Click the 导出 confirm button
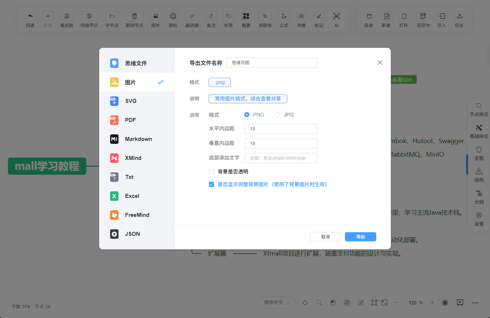This screenshot has width=490, height=318. click(x=360, y=237)
